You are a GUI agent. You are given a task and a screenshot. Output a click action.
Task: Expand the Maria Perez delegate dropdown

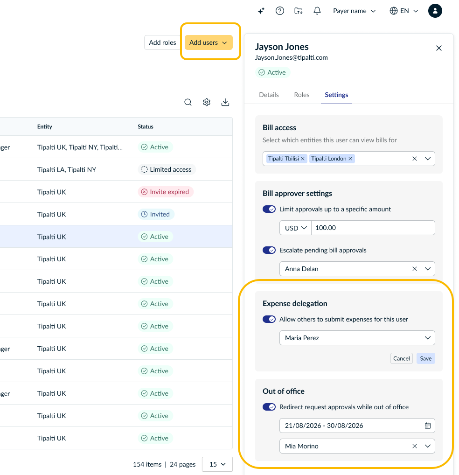pyautogui.click(x=357, y=338)
